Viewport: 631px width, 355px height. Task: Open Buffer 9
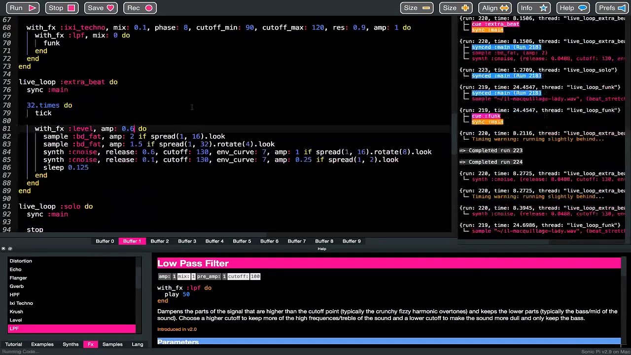[351, 241]
